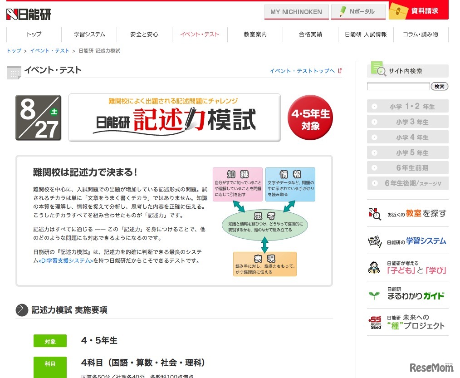Screen dimensions: 460x378
Task: Click トップ breadcrumb link
Action: (14, 51)
